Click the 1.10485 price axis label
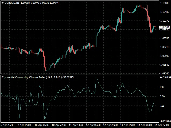171x128 pixels. pyautogui.click(x=164, y=12)
